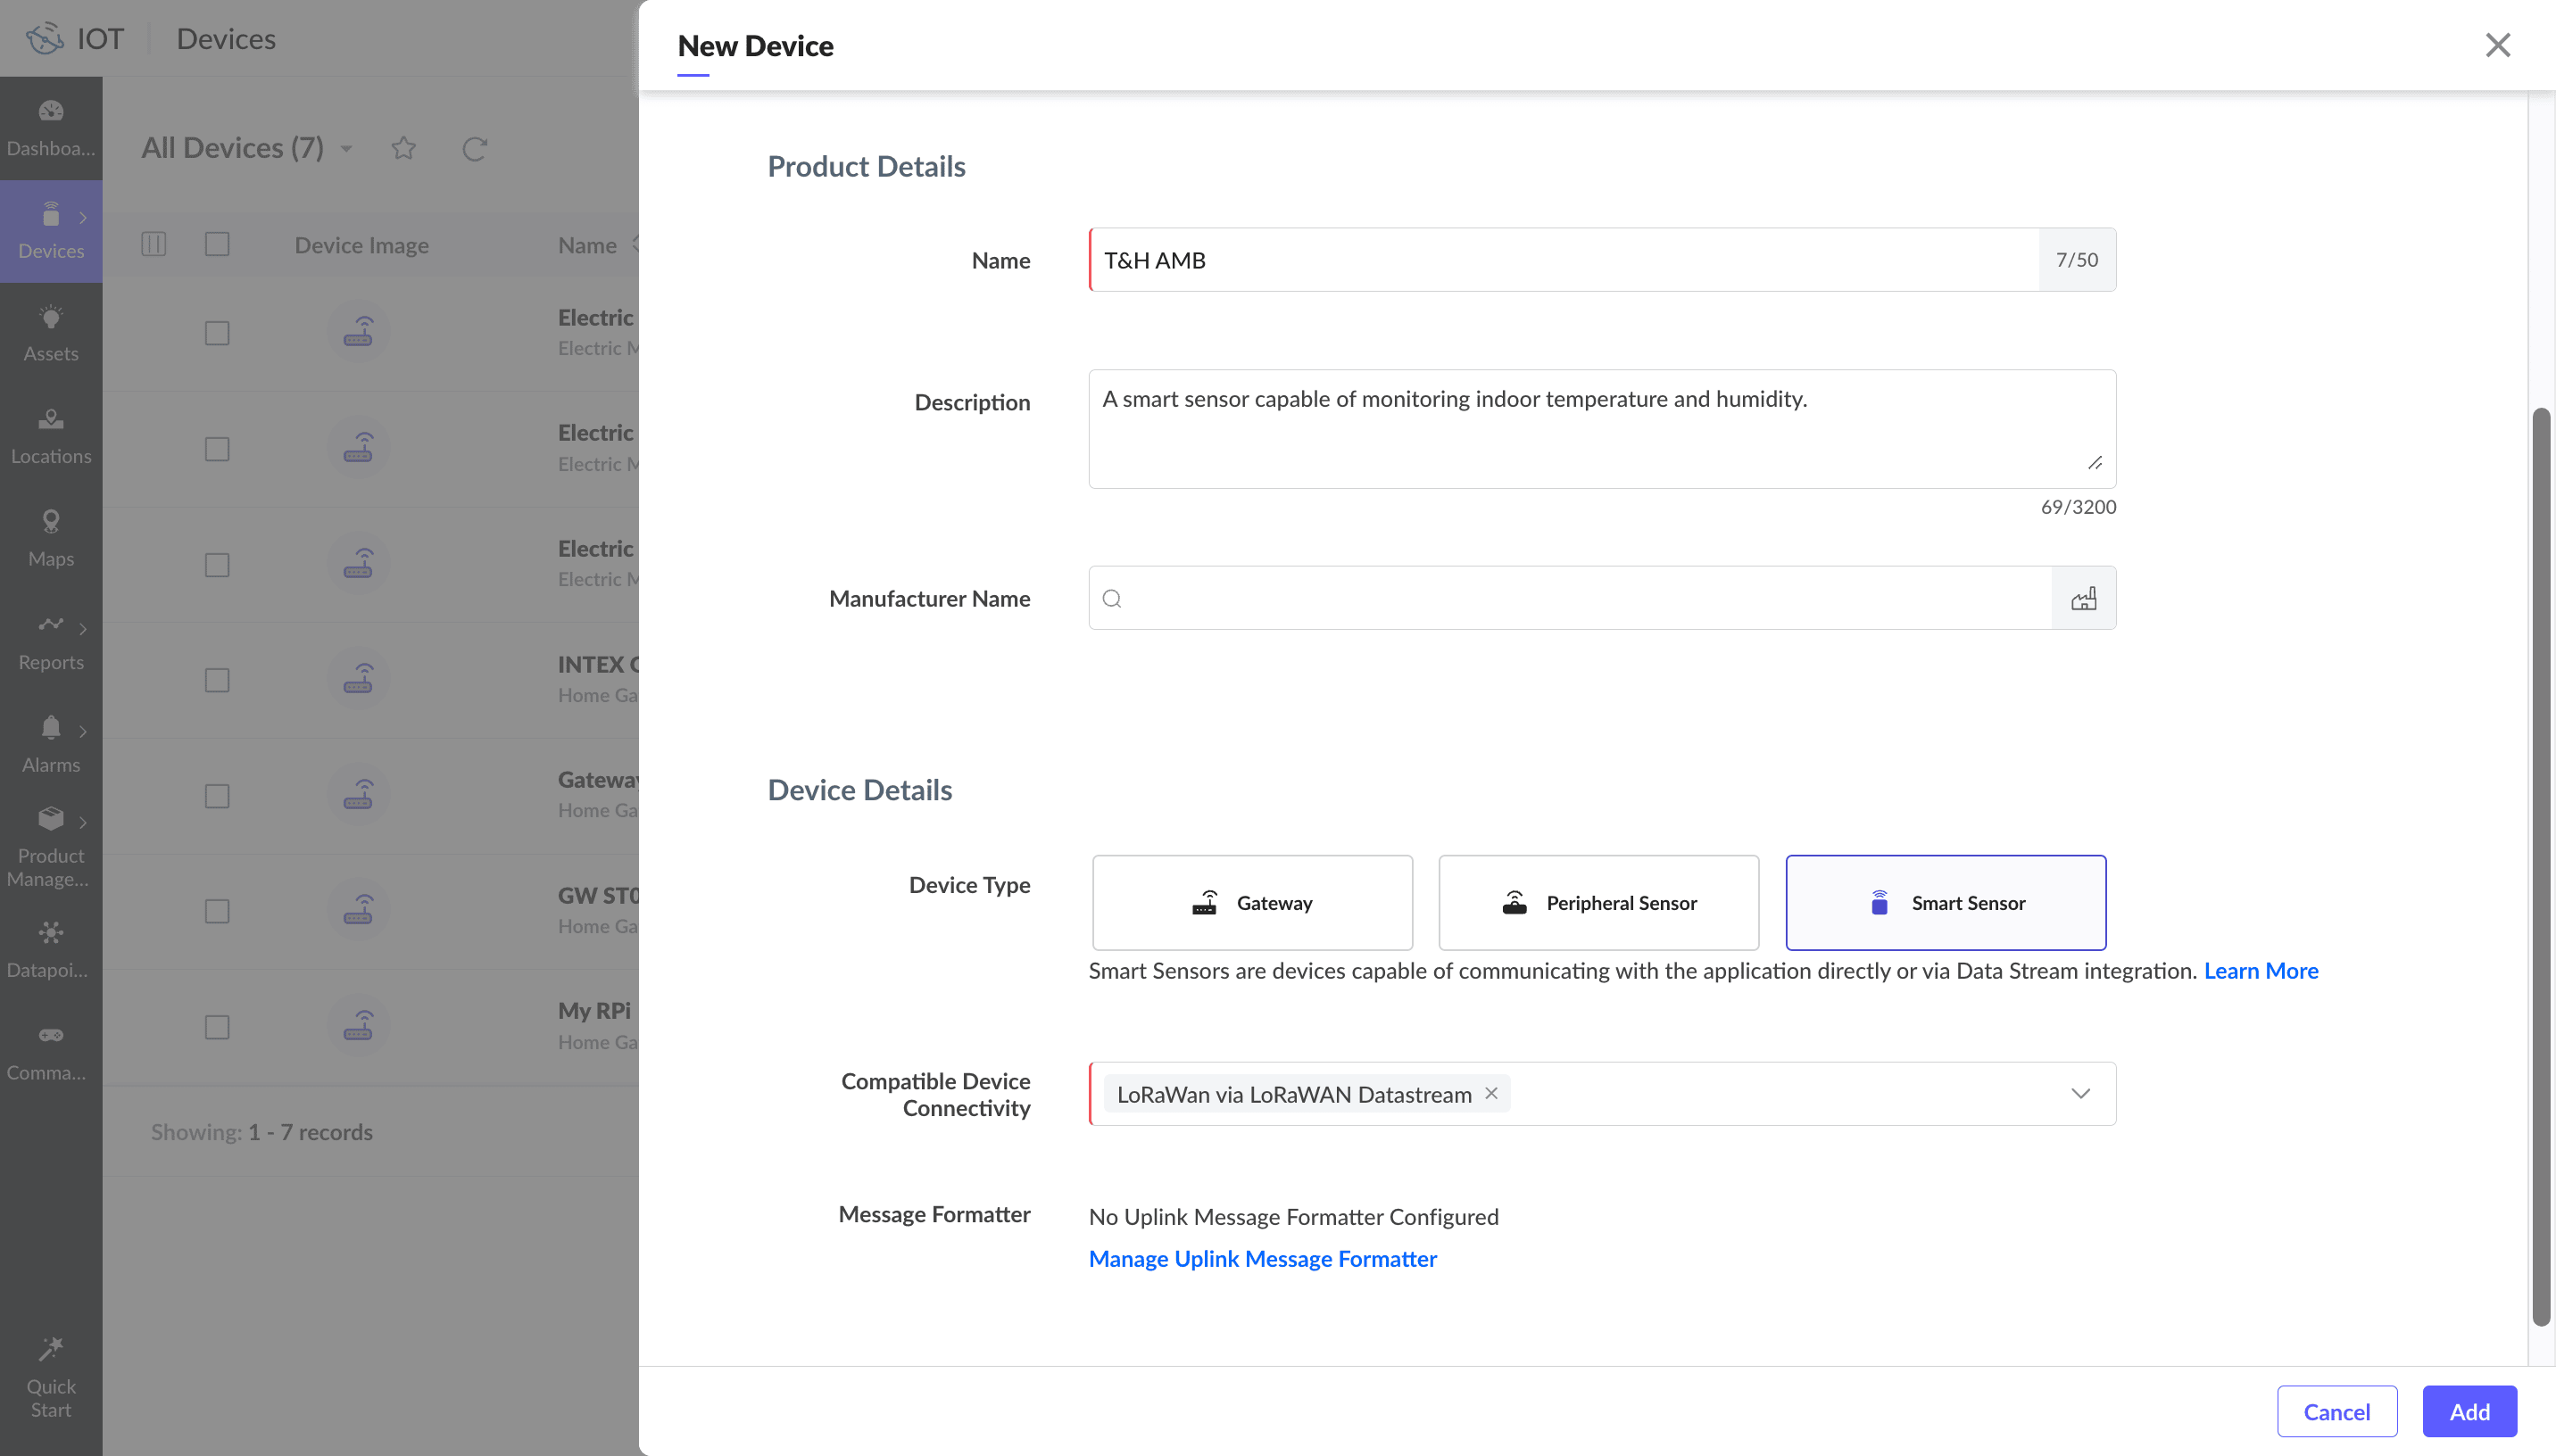This screenshot has height=1456, width=2556.
Task: Open the Locations sidebar section
Action: (x=51, y=436)
